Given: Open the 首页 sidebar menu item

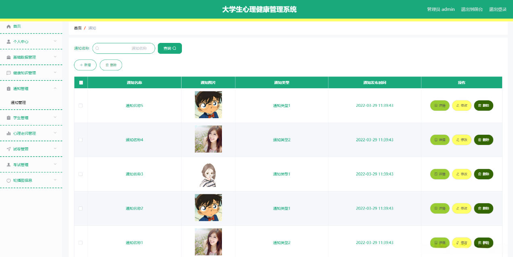Looking at the screenshot, I should click(31, 26).
